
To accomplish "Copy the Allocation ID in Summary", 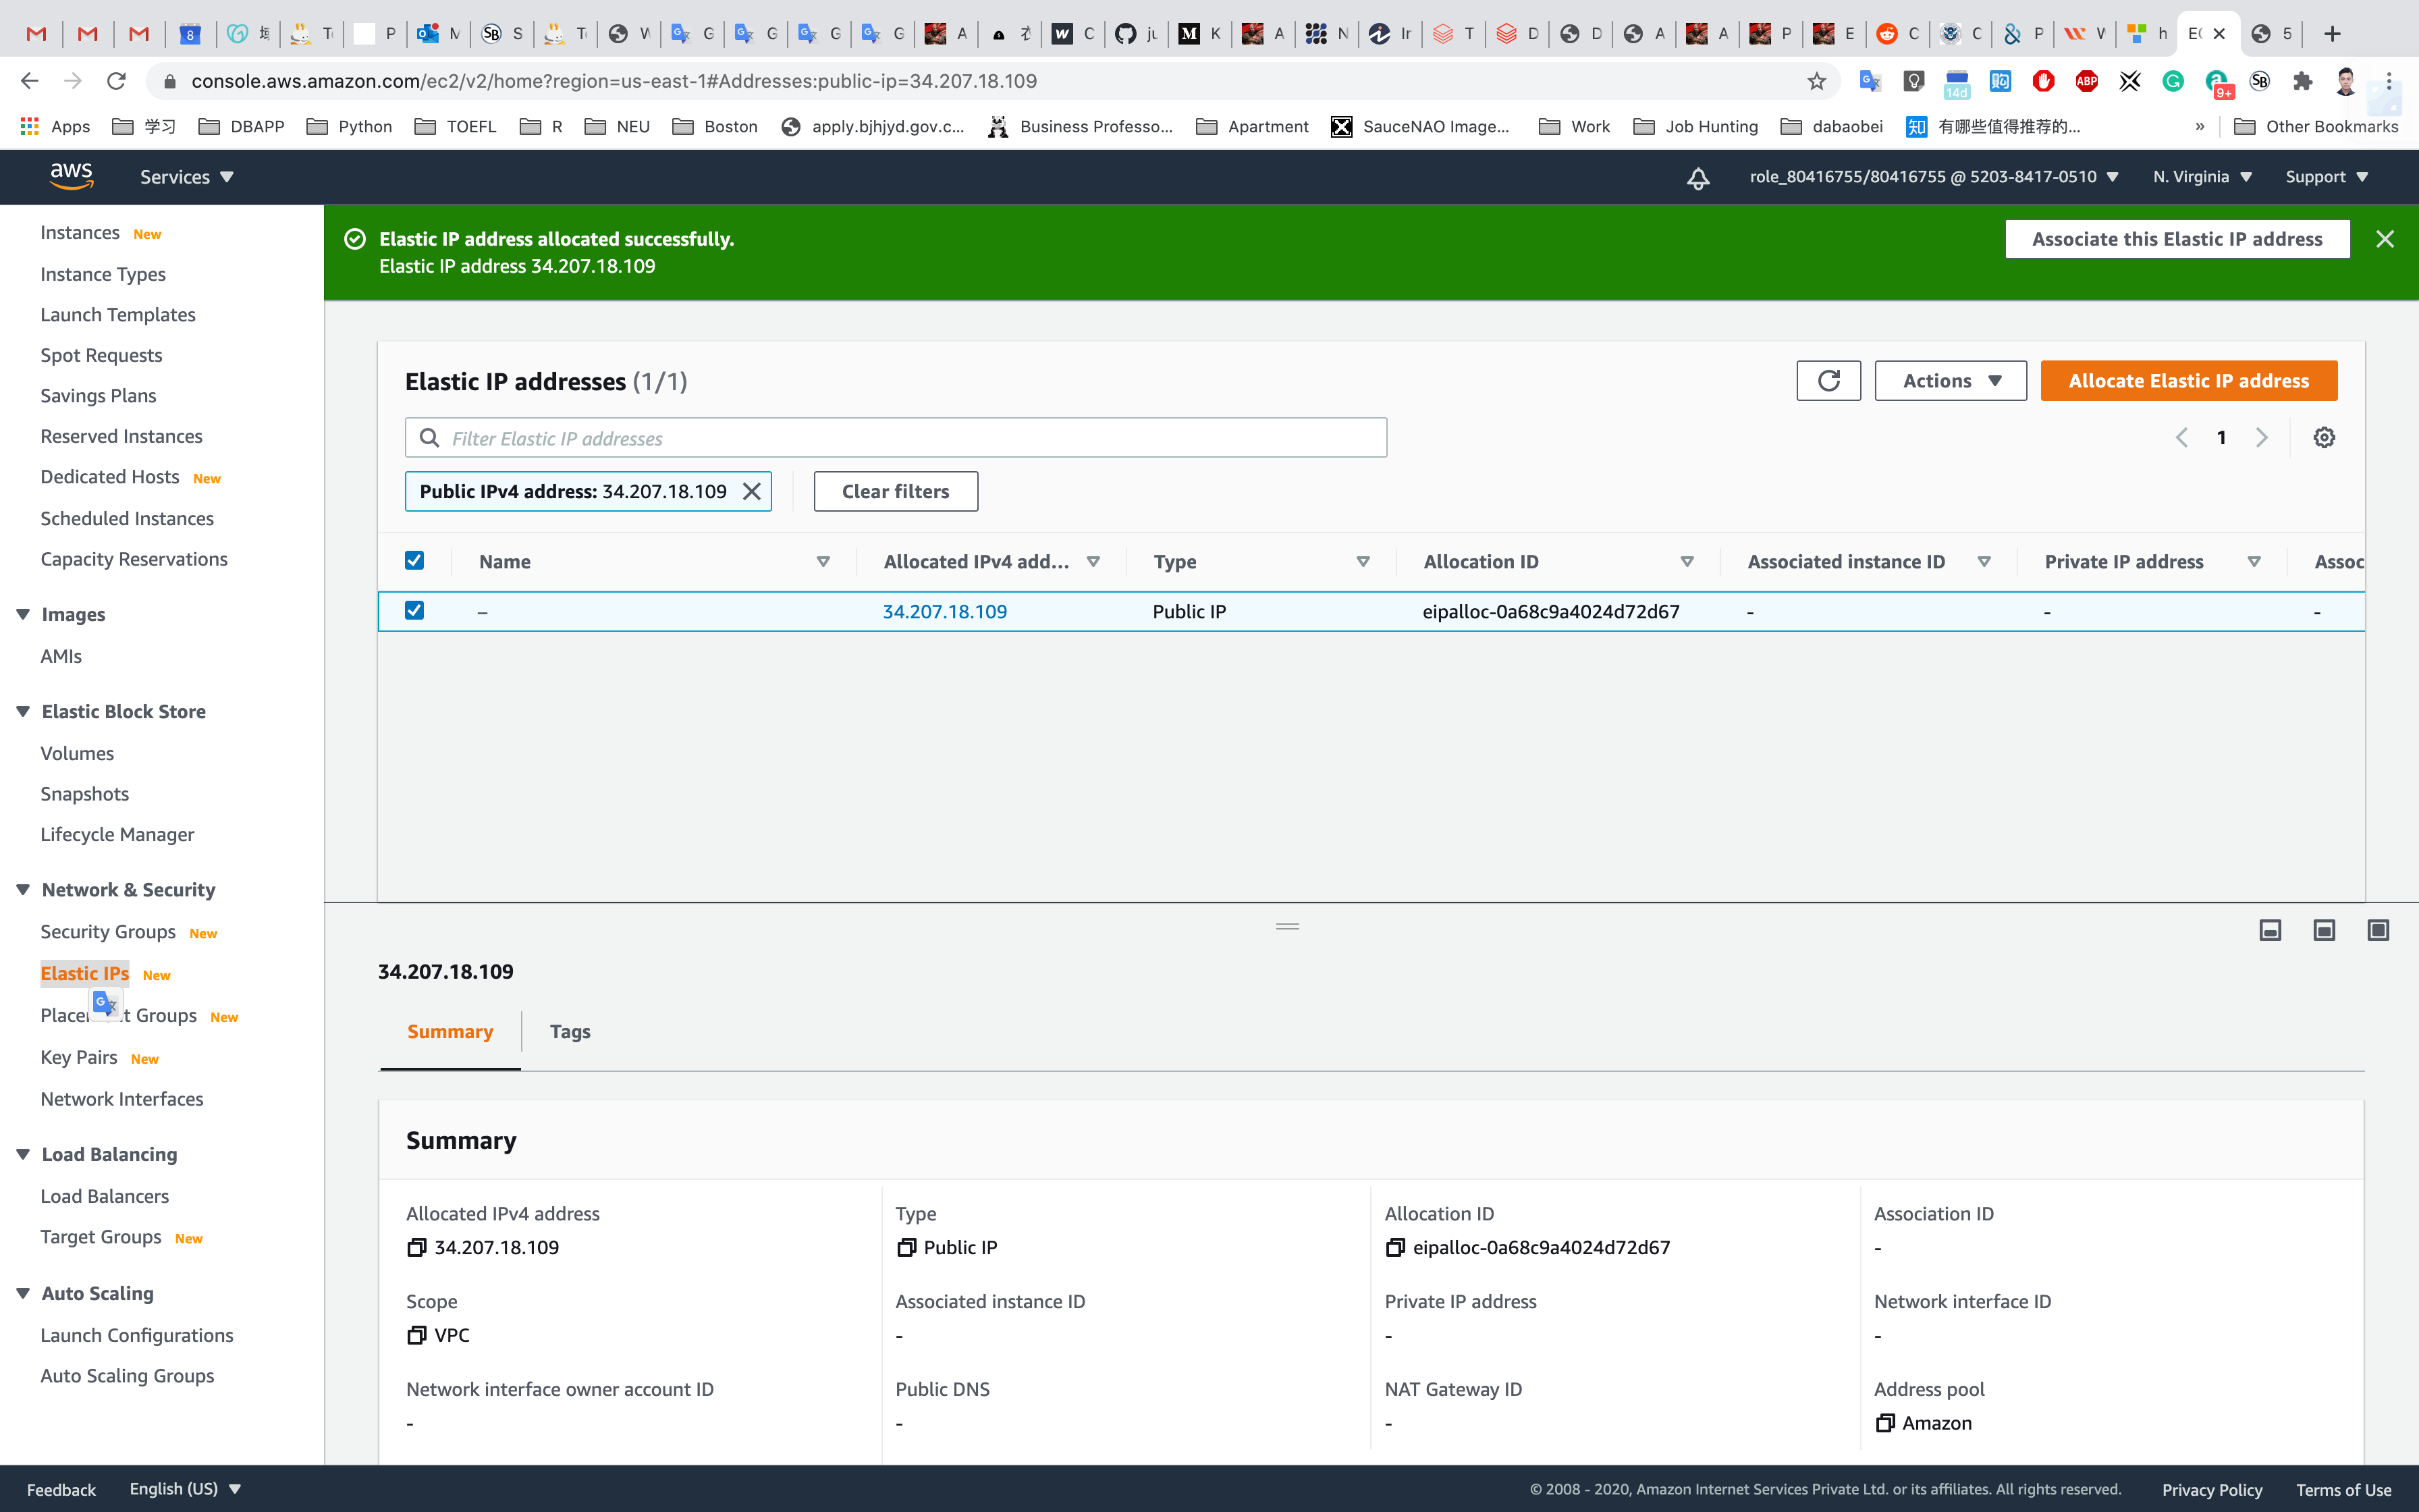I will click(x=1394, y=1247).
